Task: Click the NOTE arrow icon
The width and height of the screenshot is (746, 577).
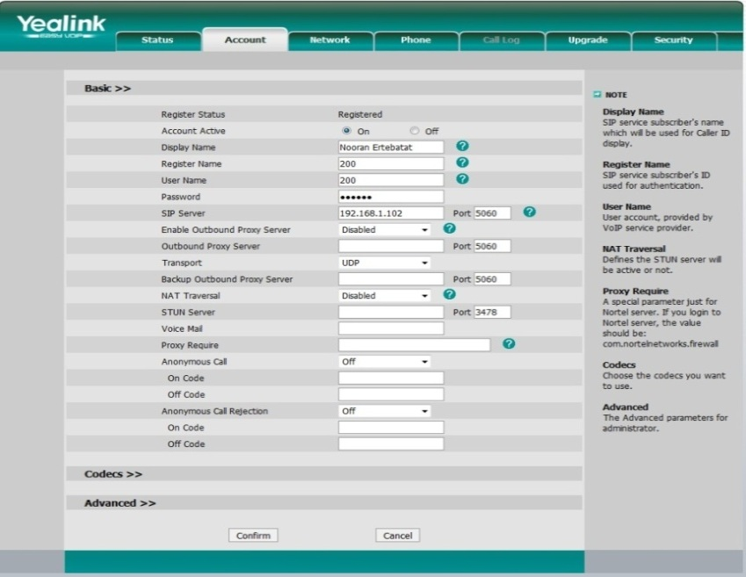Action: point(598,95)
